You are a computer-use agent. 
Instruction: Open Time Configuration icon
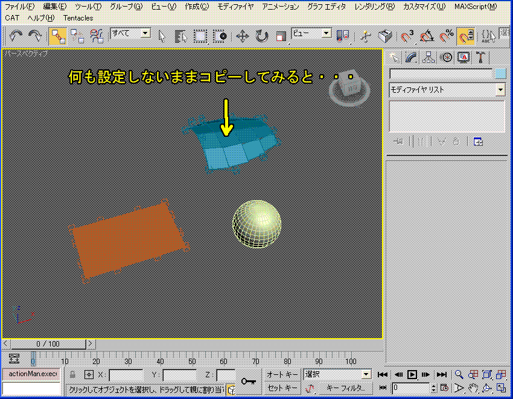pos(444,388)
